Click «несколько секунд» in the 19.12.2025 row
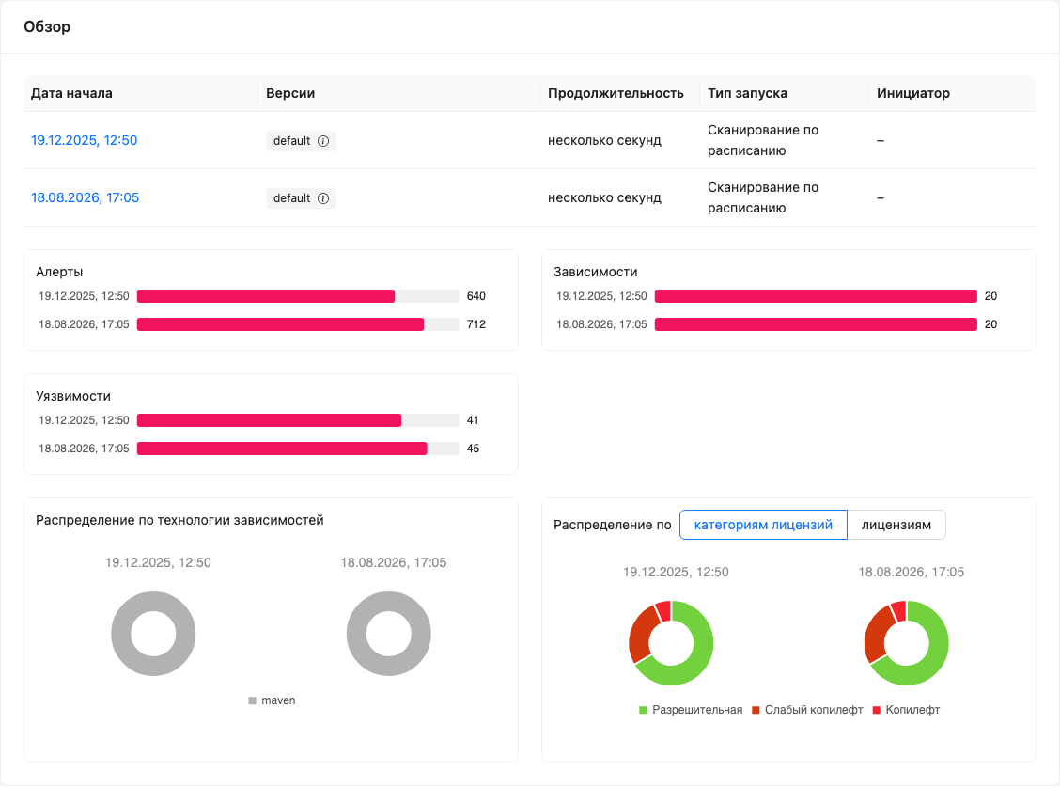This screenshot has height=787, width=1060. pos(604,141)
